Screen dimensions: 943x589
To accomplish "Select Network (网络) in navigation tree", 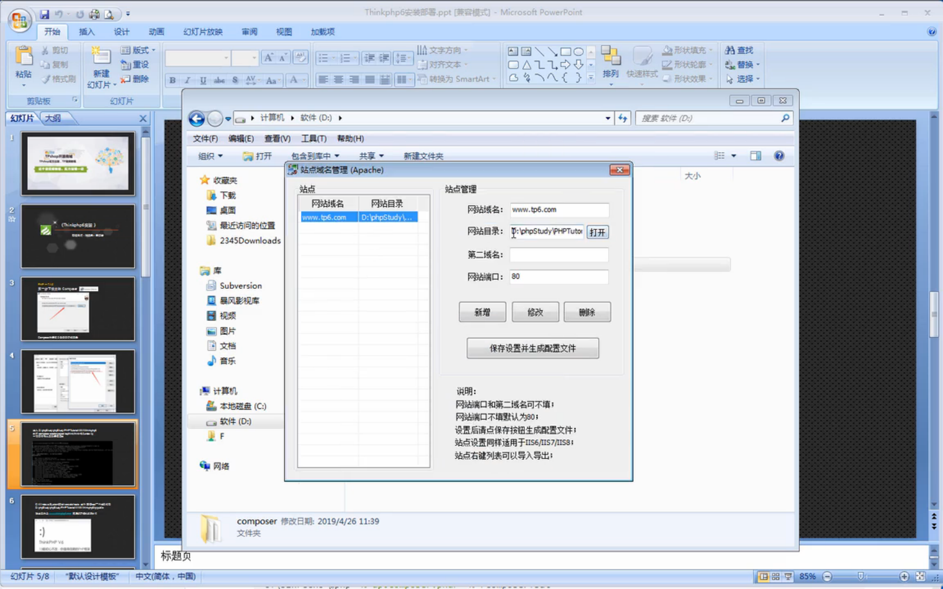I will 214,466.
